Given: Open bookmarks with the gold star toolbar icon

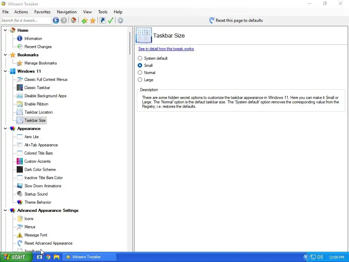Looking at the screenshot, I should point(93,21).
